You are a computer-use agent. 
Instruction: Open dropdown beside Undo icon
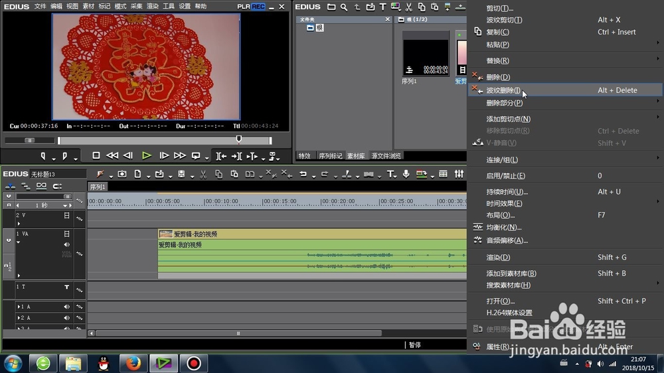[x=313, y=176]
